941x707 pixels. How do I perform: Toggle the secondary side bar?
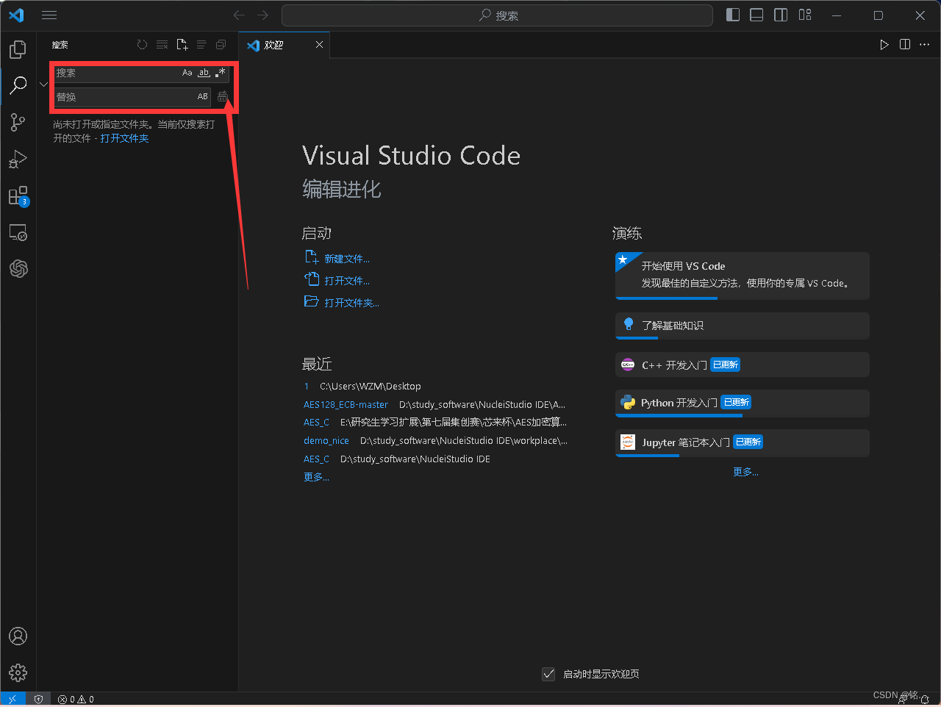(781, 15)
